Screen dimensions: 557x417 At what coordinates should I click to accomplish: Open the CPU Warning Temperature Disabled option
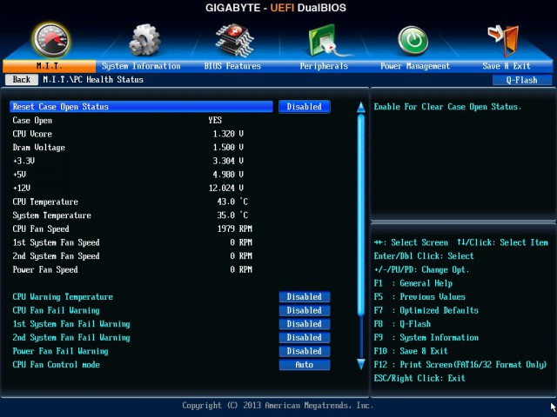point(305,297)
